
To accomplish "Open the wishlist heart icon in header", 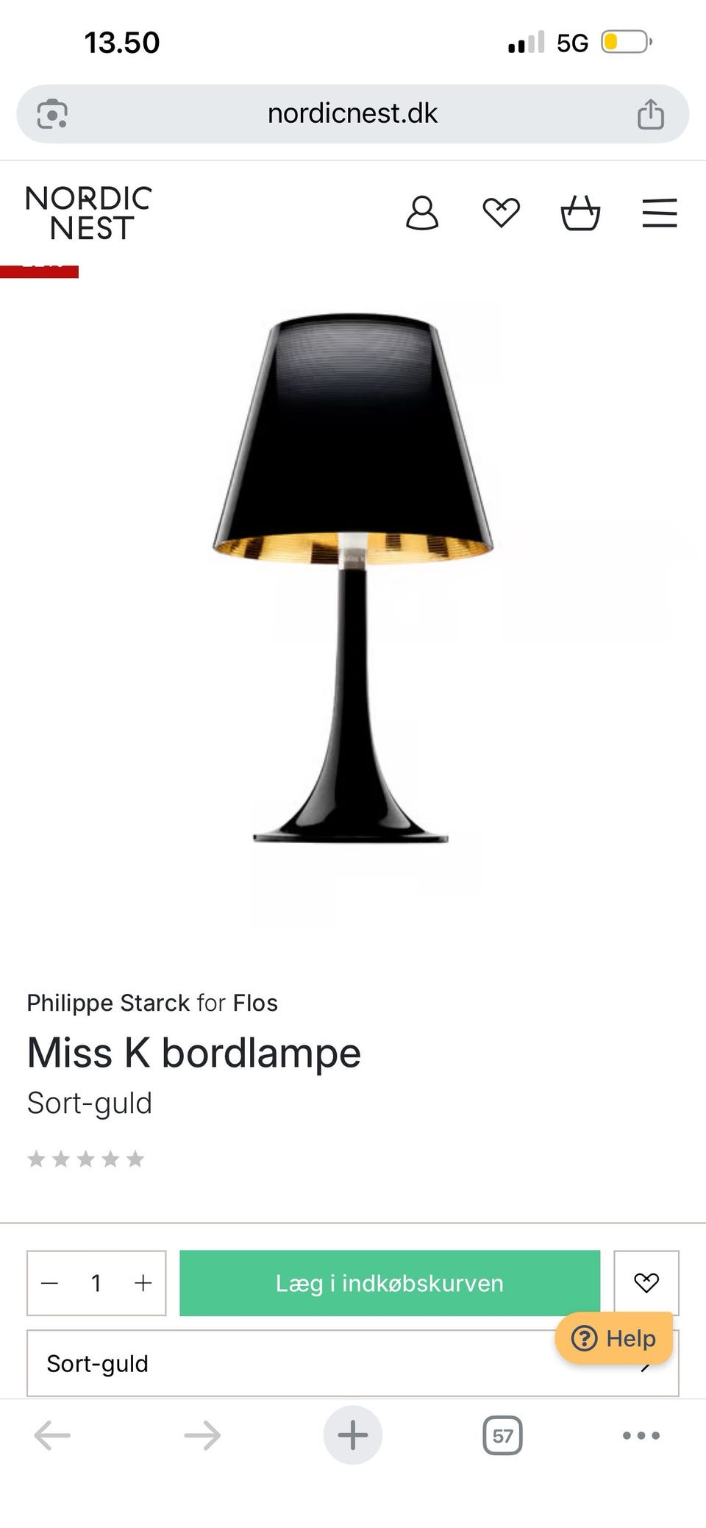I will pyautogui.click(x=502, y=213).
